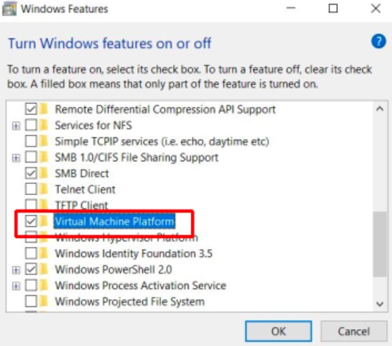The height and width of the screenshot is (346, 392).
Task: Expand the Services for NFS node
Action: (x=16, y=126)
